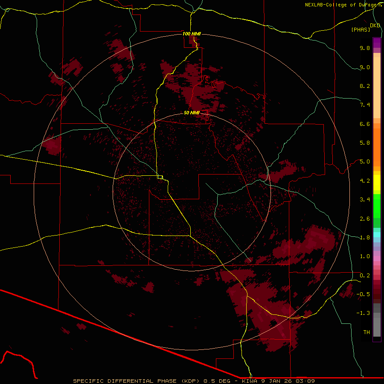Select the 9.0 value on the color scale
Screen dimensions: 384x384
[365, 67]
